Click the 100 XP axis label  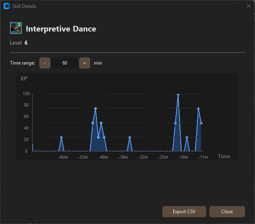[x=26, y=94]
